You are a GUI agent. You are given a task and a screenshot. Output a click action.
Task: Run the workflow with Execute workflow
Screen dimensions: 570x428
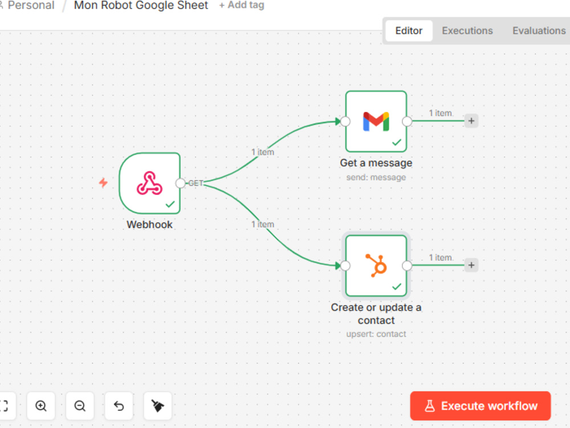click(x=480, y=406)
